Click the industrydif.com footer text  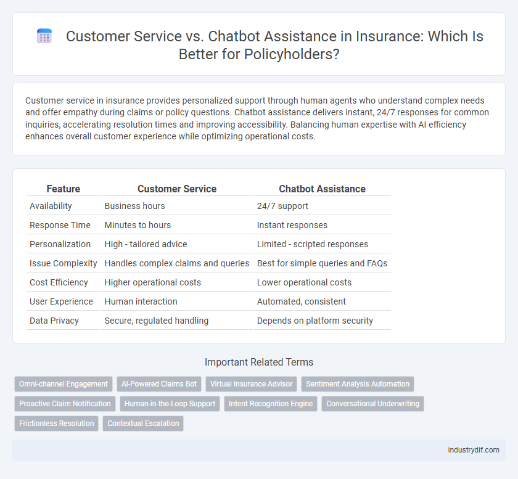click(x=474, y=450)
